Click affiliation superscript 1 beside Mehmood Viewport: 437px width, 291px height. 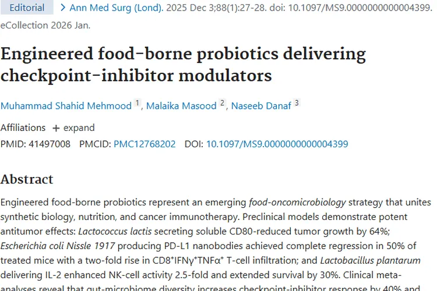click(138, 103)
